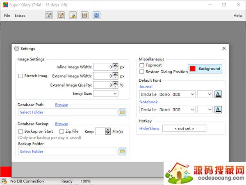
Task: Click the Journal font color icon
Action: click(219, 94)
